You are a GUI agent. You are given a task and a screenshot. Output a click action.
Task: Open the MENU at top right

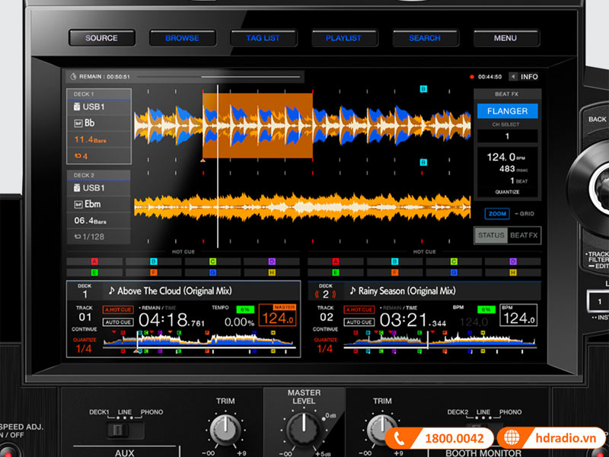(506, 38)
